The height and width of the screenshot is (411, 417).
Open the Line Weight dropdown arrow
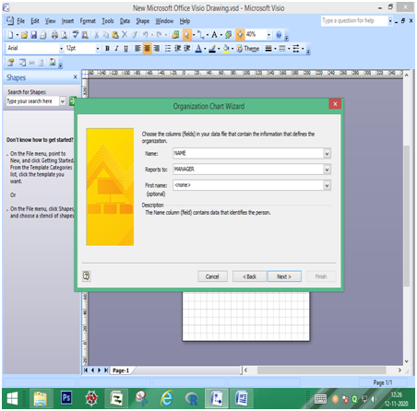point(275,49)
